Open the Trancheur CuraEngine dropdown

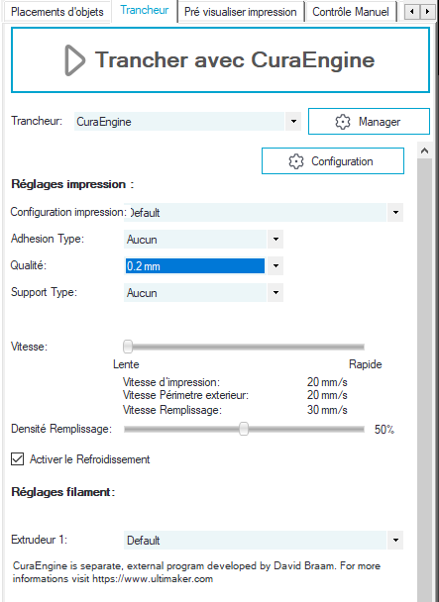pyautogui.click(x=293, y=122)
